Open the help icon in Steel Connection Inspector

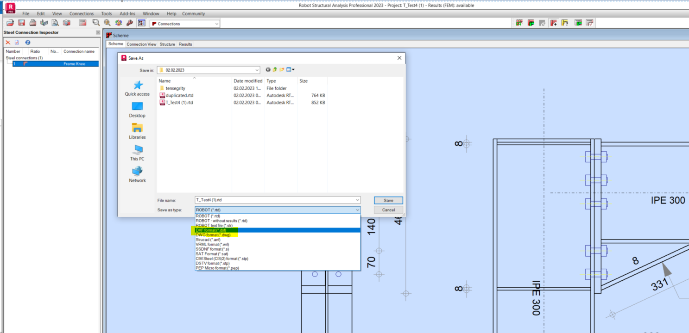click(27, 43)
